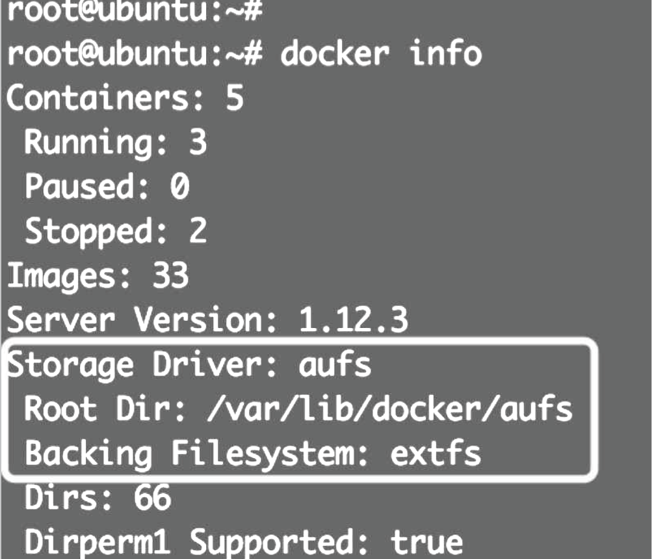The image size is (652, 559).
Task: Click the 'Containers: 5' line
Action: click(x=125, y=98)
